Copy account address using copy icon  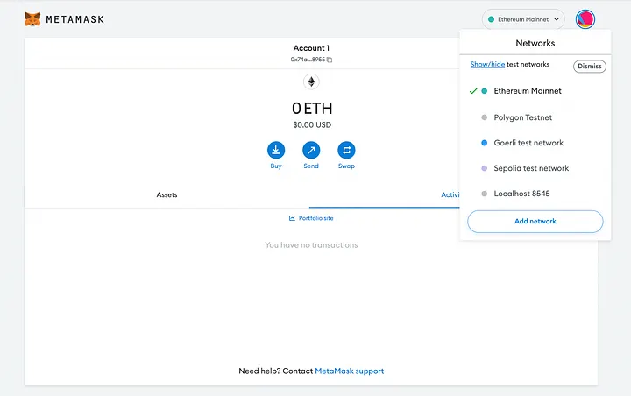pyautogui.click(x=330, y=60)
